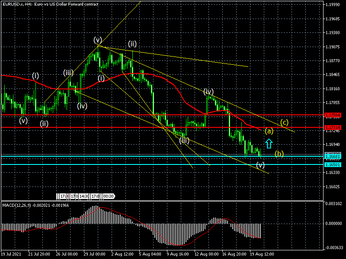Image resolution: width=346 pixels, height=259 pixels.
Task: Click the 0.003102 MACD scale value
Action: coord(334,203)
